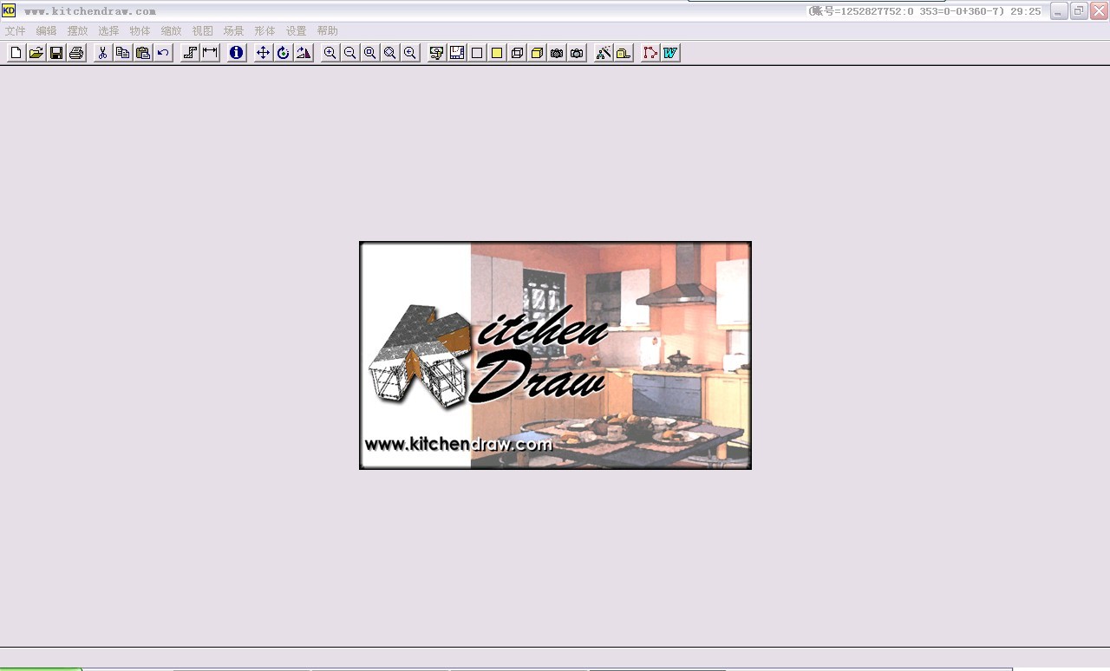
Task: Select the filled yellow square view icon
Action: 496,53
